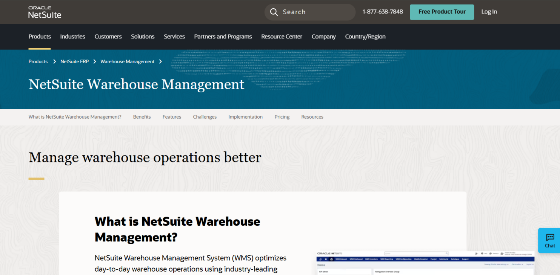
Task: Click the Log In link
Action: [489, 12]
